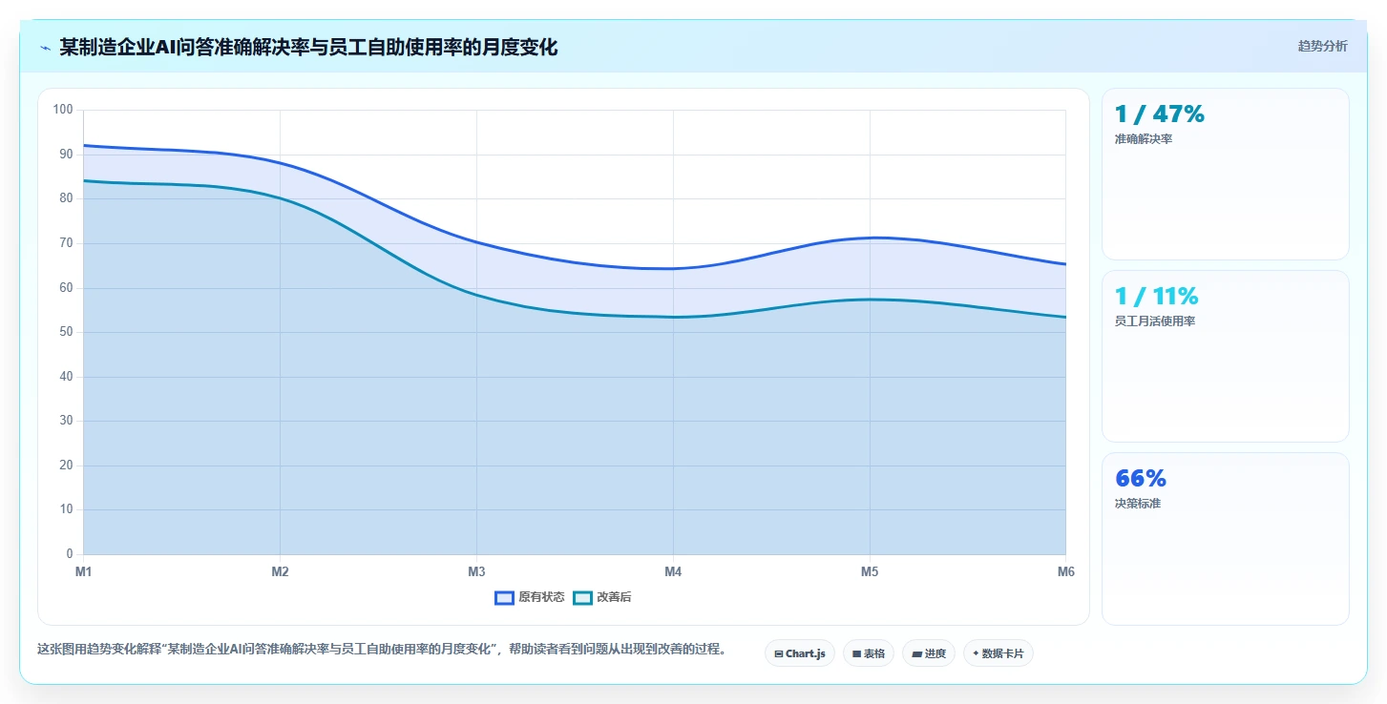Click the 决策标准 card label

coord(1138,504)
